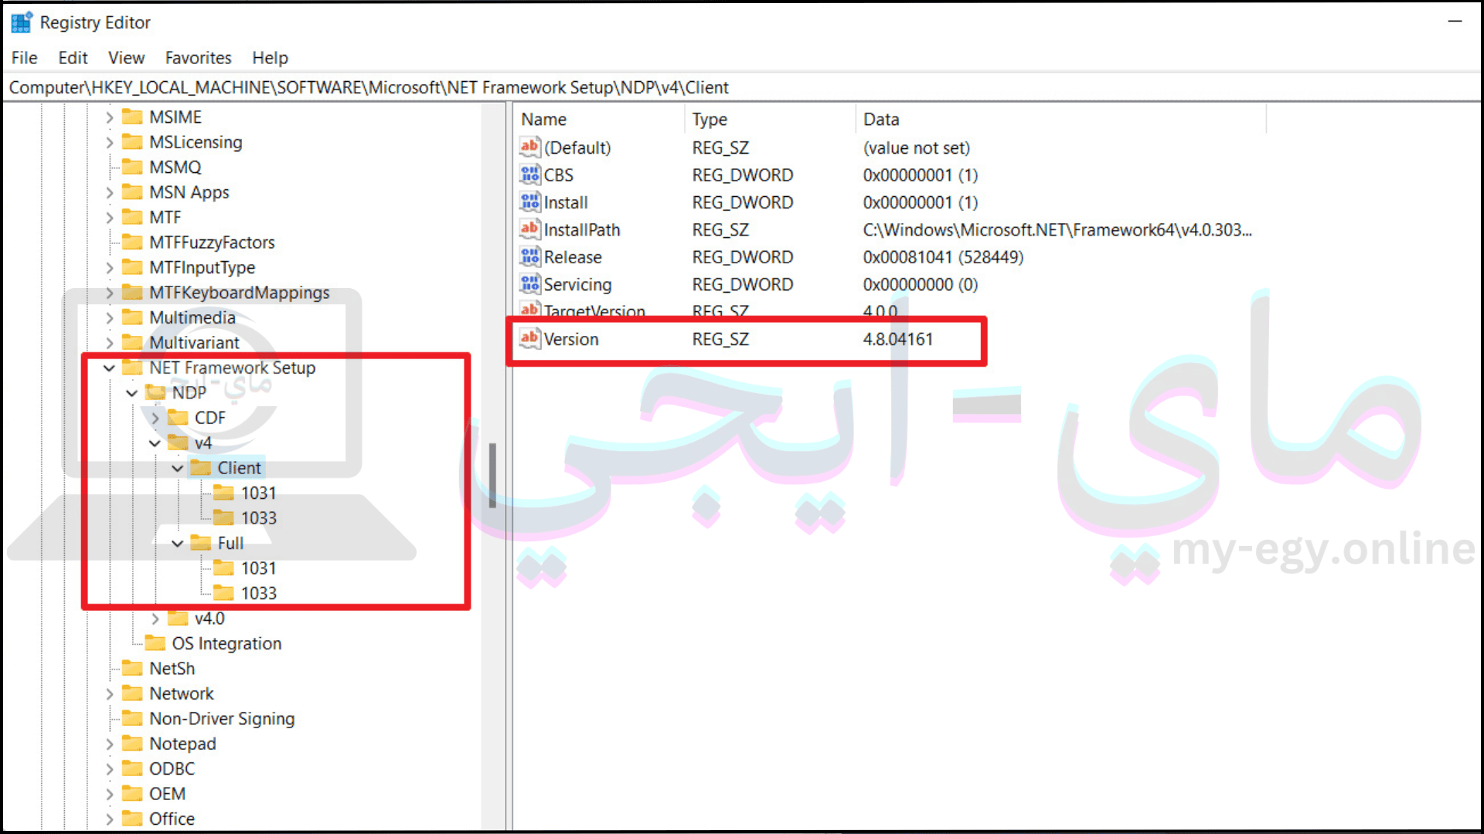Click the Favorites menu item

pos(198,57)
